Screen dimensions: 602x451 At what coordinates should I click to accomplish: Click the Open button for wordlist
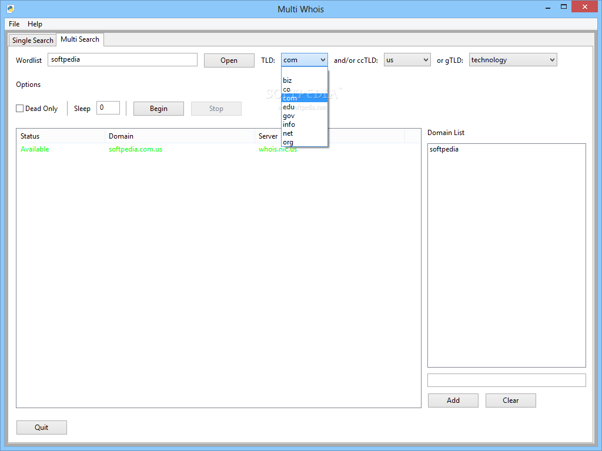229,60
